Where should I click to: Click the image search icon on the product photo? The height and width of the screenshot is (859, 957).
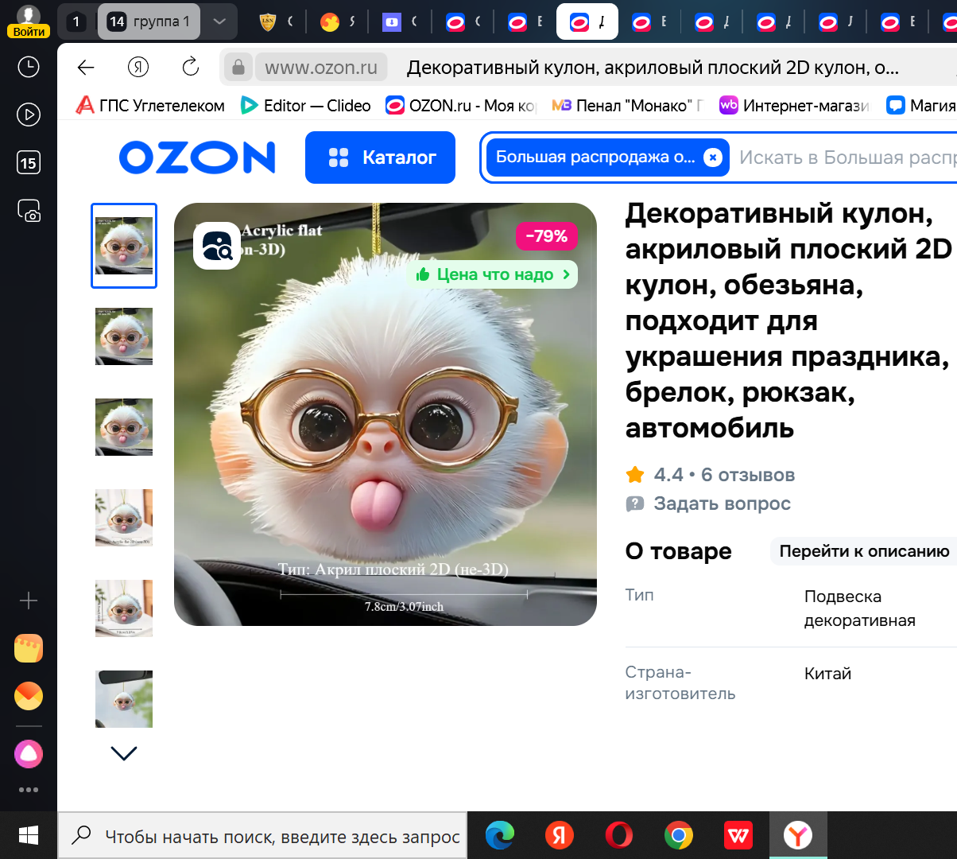(216, 247)
